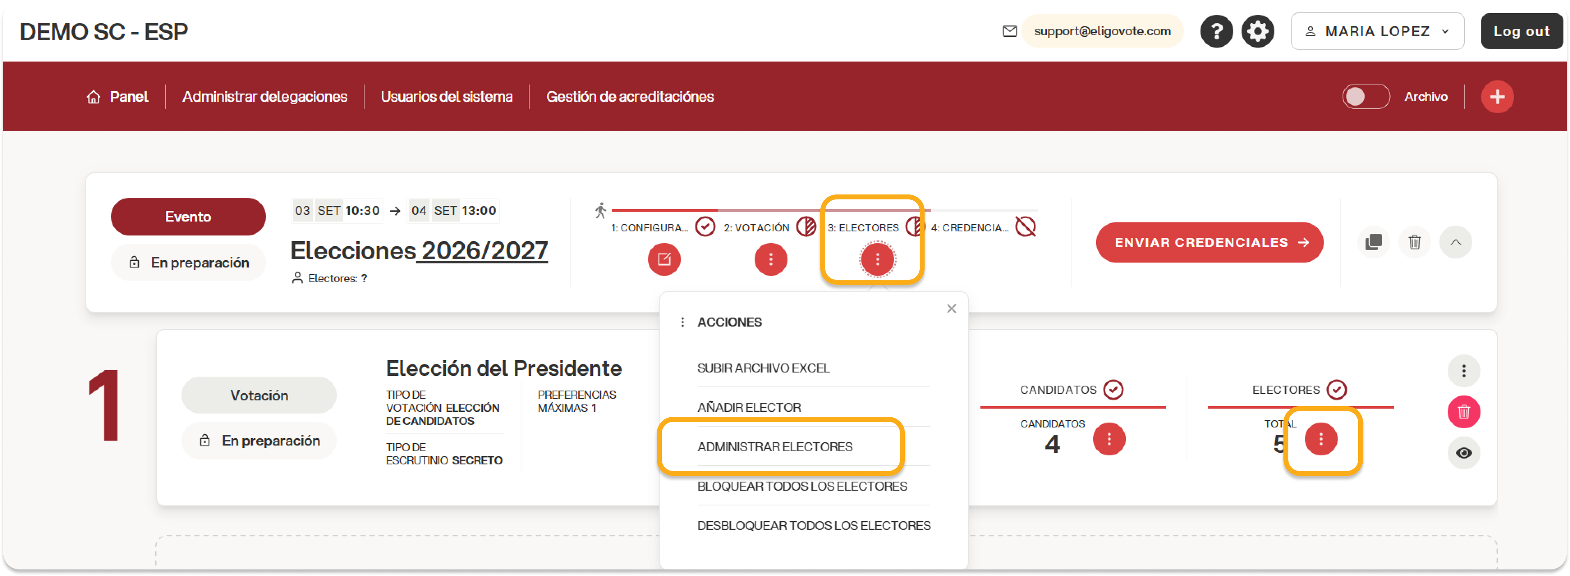Click the ELECTORES checkmark icon in voting card
Screen dimensions: 1570x576
(1336, 390)
